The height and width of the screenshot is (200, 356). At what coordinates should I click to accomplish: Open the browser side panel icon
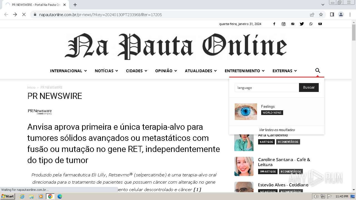(x=332, y=14)
